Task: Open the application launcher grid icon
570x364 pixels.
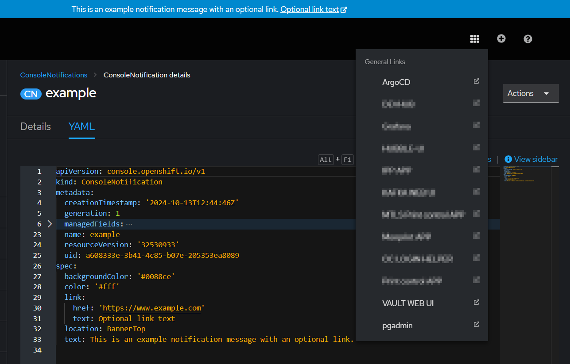Action: point(475,39)
